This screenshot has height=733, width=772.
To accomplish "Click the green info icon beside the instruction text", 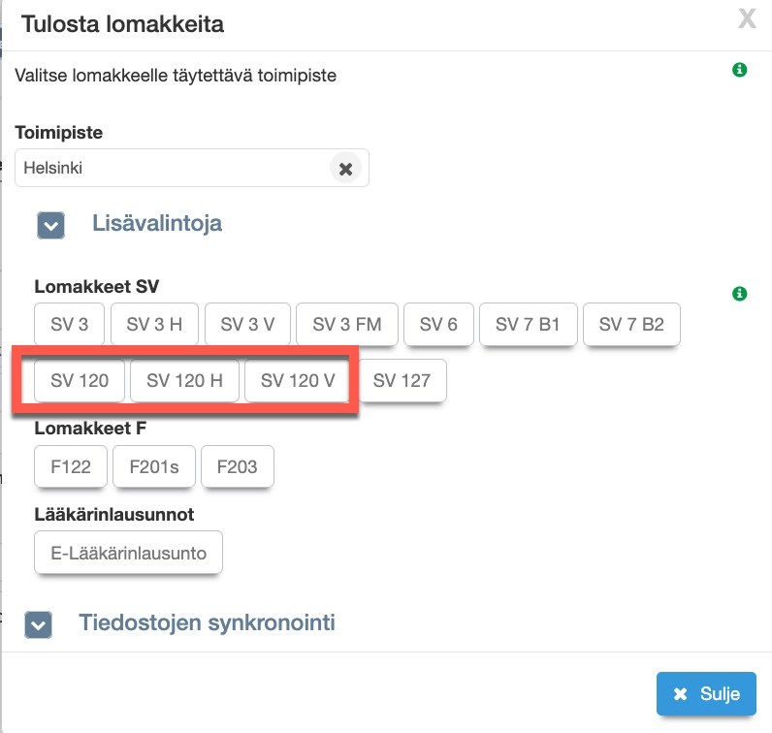I will tap(739, 70).
